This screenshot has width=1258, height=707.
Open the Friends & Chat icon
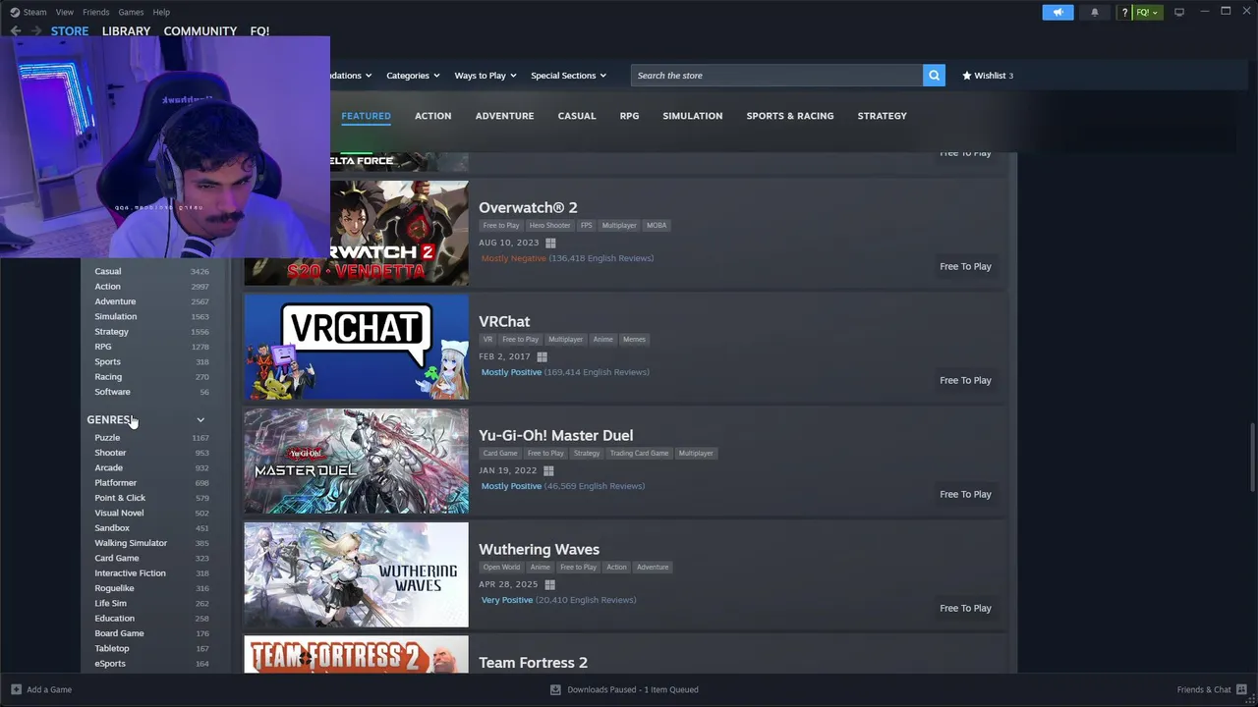[x=1240, y=689]
